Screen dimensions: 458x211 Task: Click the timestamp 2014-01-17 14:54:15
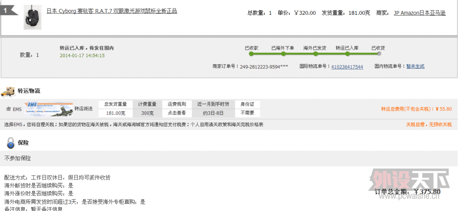tap(82, 55)
